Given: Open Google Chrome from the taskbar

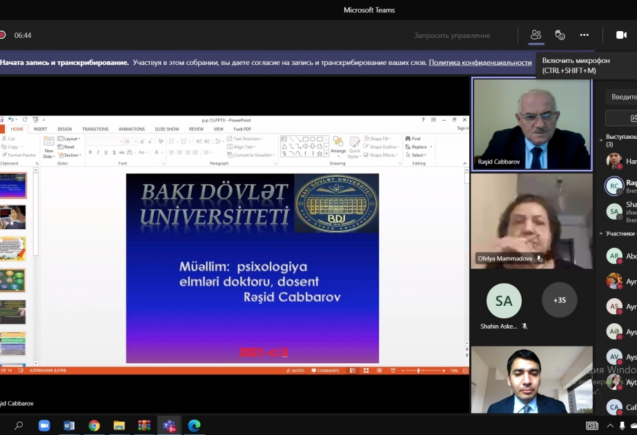Looking at the screenshot, I should pyautogui.click(x=95, y=425).
